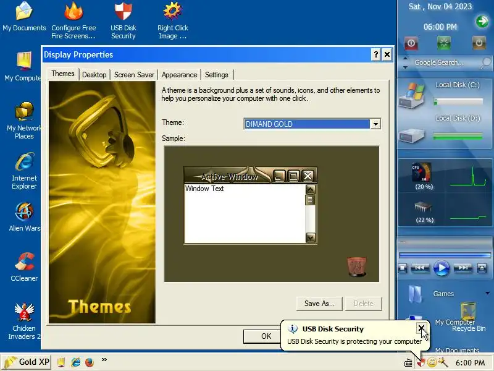Select the Themes tab

63,74
